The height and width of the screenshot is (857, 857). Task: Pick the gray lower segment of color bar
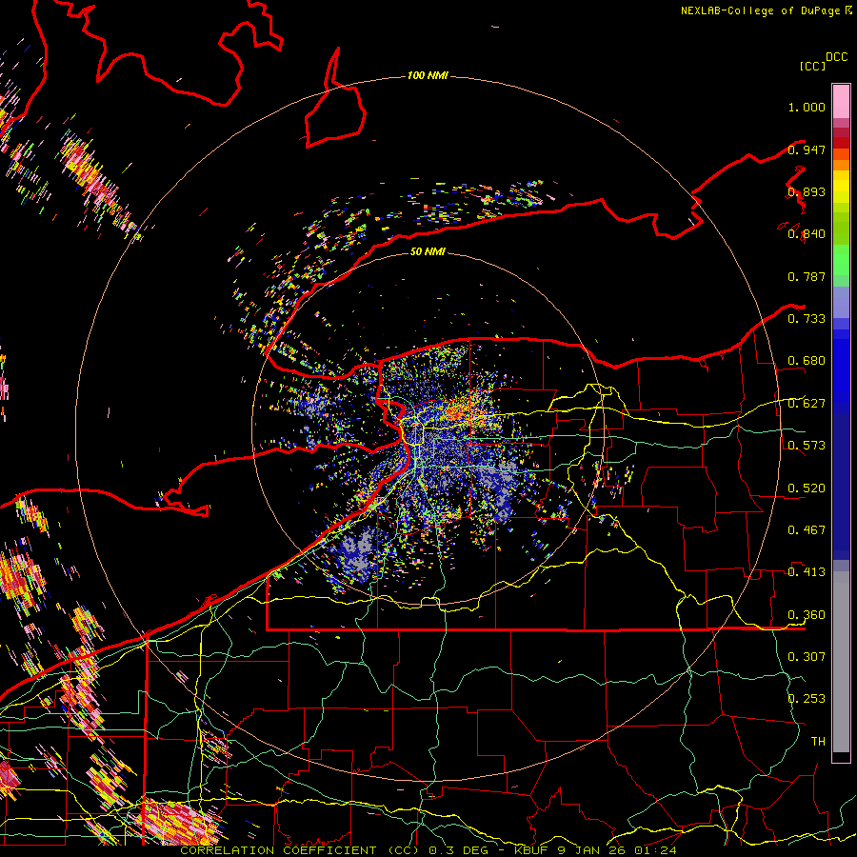(x=841, y=662)
